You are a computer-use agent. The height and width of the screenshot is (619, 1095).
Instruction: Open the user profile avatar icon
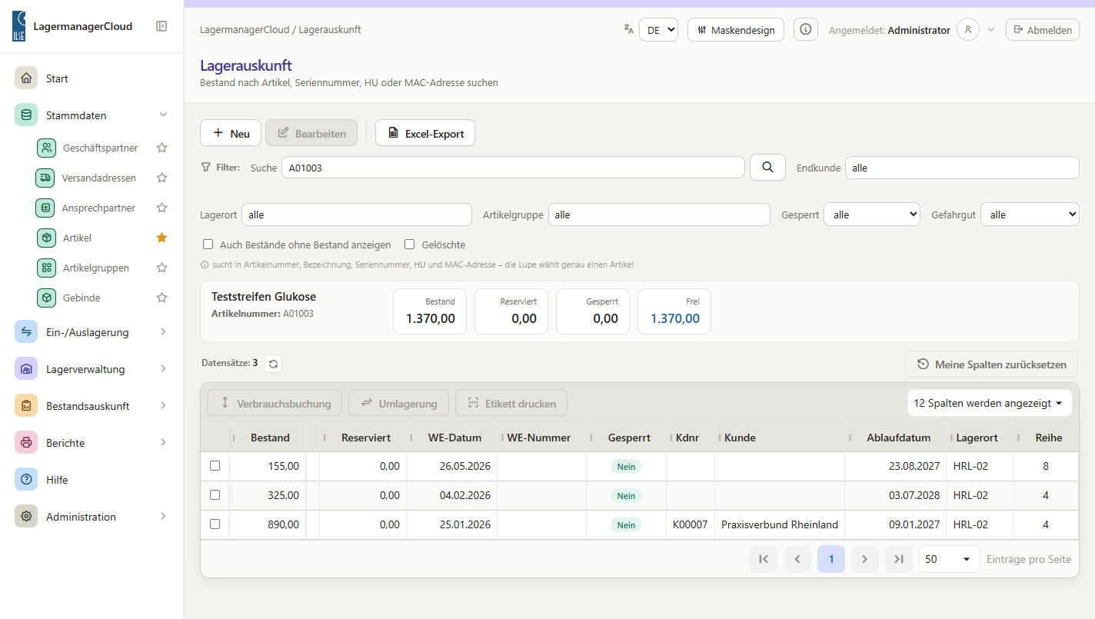pos(968,30)
